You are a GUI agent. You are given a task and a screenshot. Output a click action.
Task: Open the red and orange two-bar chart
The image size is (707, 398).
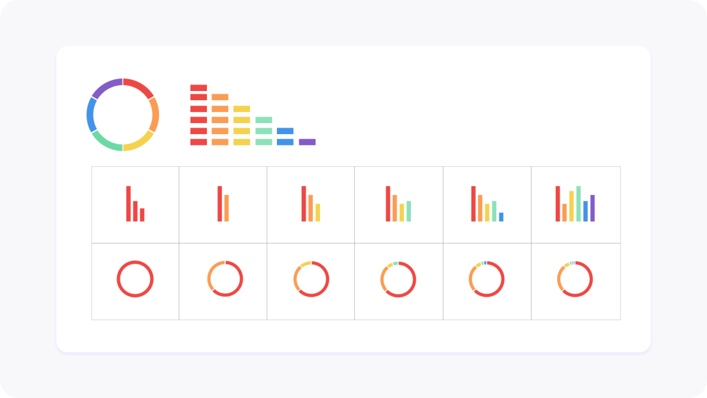click(223, 204)
